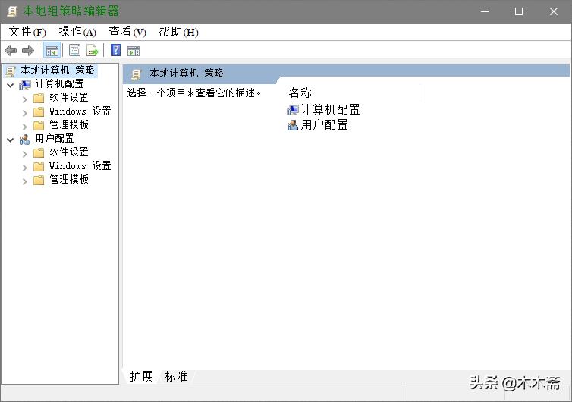Collapse the 用户配置 tree node
This screenshot has height=402, width=572.
[10, 140]
